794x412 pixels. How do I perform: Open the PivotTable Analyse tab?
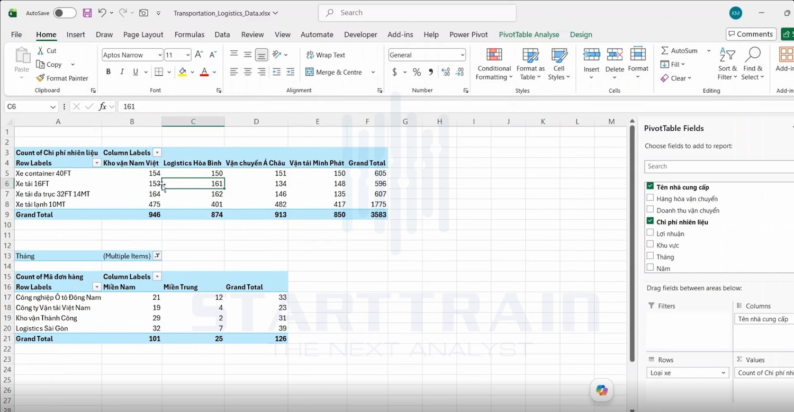(x=529, y=34)
